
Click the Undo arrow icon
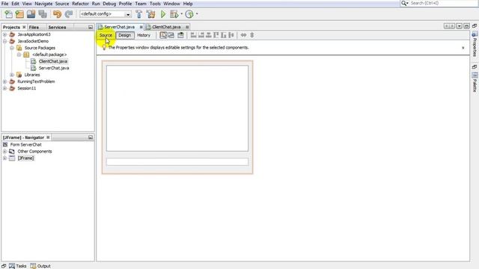[x=57, y=14]
